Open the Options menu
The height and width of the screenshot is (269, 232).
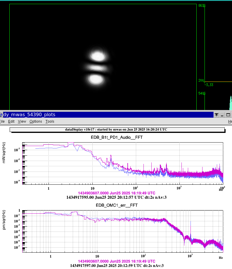point(36,121)
